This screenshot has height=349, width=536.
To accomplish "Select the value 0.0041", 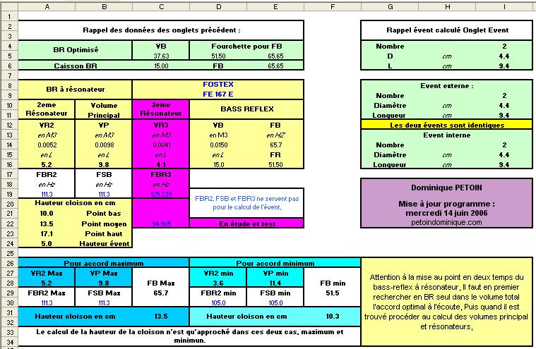I will (161, 145).
